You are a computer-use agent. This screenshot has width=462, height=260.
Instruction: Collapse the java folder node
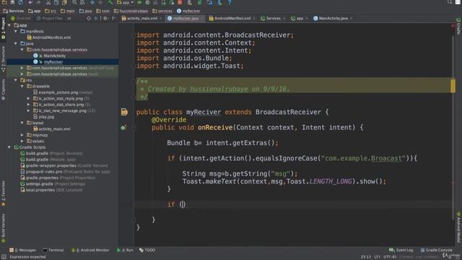pyautogui.click(x=16, y=43)
